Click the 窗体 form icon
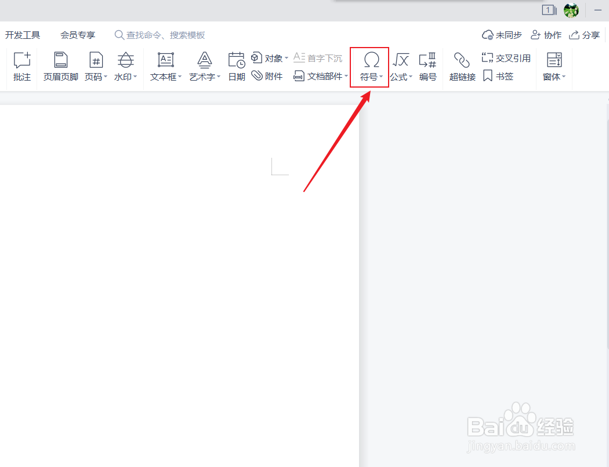The width and height of the screenshot is (609, 467). click(x=554, y=60)
